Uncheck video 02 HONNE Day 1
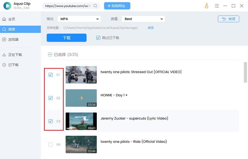This screenshot has height=159, width=248. pyautogui.click(x=51, y=98)
